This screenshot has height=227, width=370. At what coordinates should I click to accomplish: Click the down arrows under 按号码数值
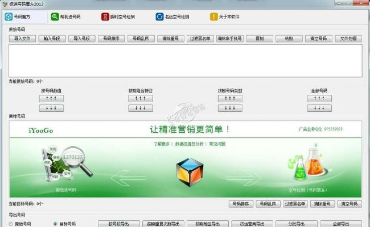pos(51,108)
